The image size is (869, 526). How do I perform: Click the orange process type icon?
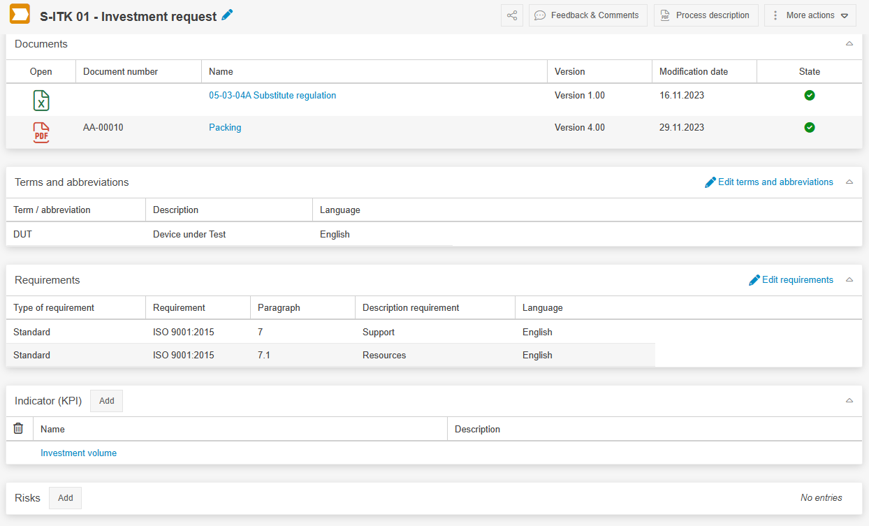20,15
